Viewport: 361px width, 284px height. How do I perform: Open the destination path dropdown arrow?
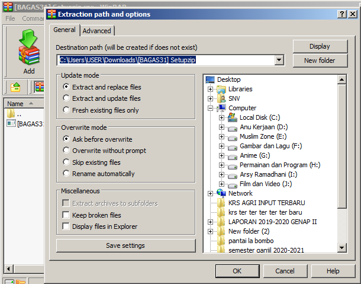[x=279, y=60]
